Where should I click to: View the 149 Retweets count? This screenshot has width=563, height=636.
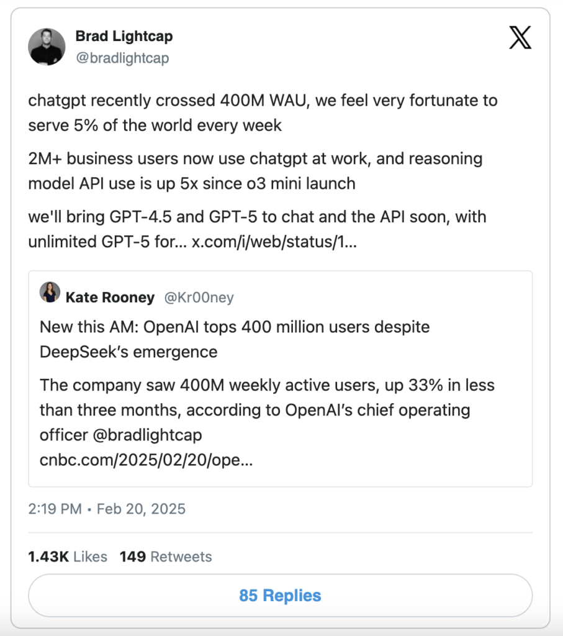point(166,556)
